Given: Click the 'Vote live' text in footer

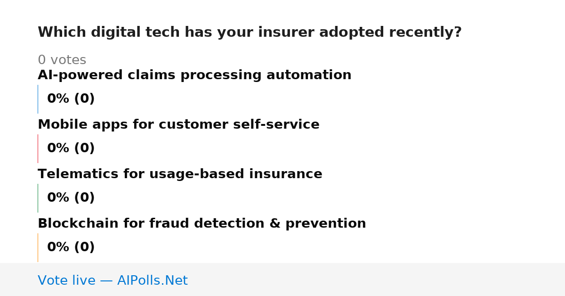Looking at the screenshot, I should point(66,281).
